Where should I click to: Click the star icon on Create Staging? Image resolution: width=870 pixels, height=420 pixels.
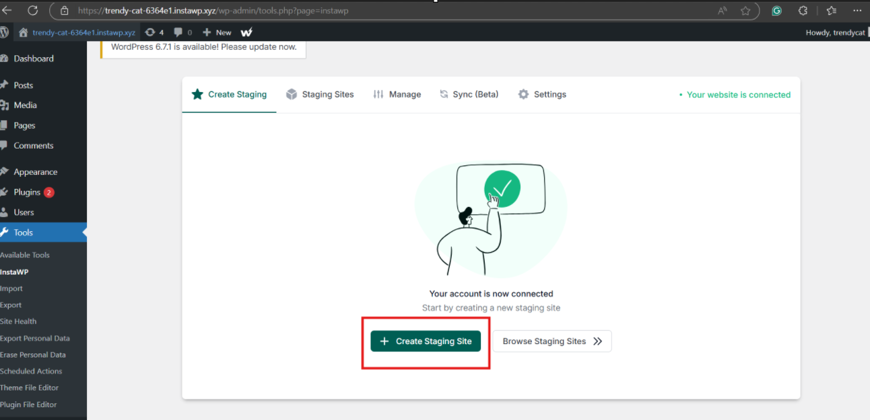point(197,94)
